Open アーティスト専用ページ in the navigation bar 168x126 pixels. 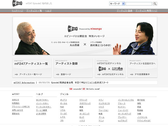[x=146, y=11]
